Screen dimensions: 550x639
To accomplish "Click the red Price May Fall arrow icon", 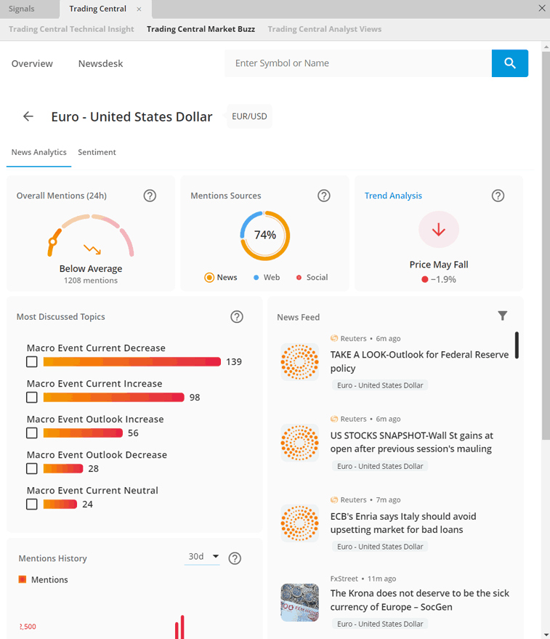I will tap(439, 230).
